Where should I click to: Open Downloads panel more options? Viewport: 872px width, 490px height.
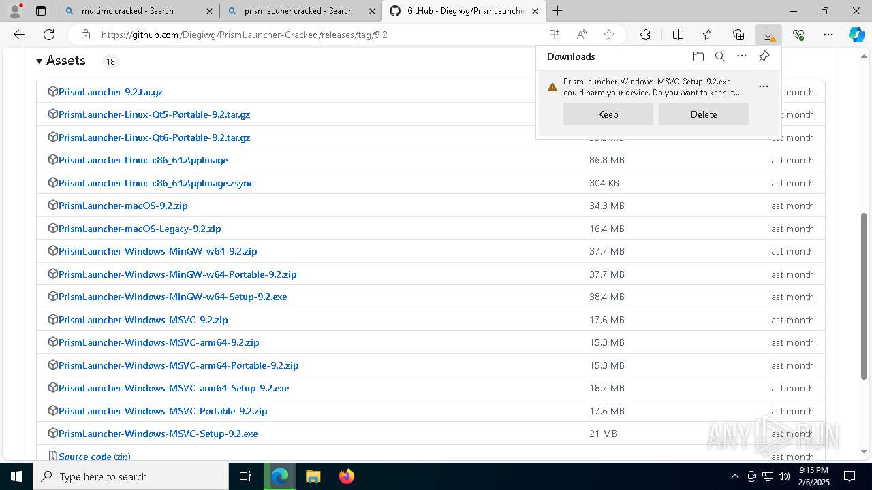pyautogui.click(x=742, y=56)
